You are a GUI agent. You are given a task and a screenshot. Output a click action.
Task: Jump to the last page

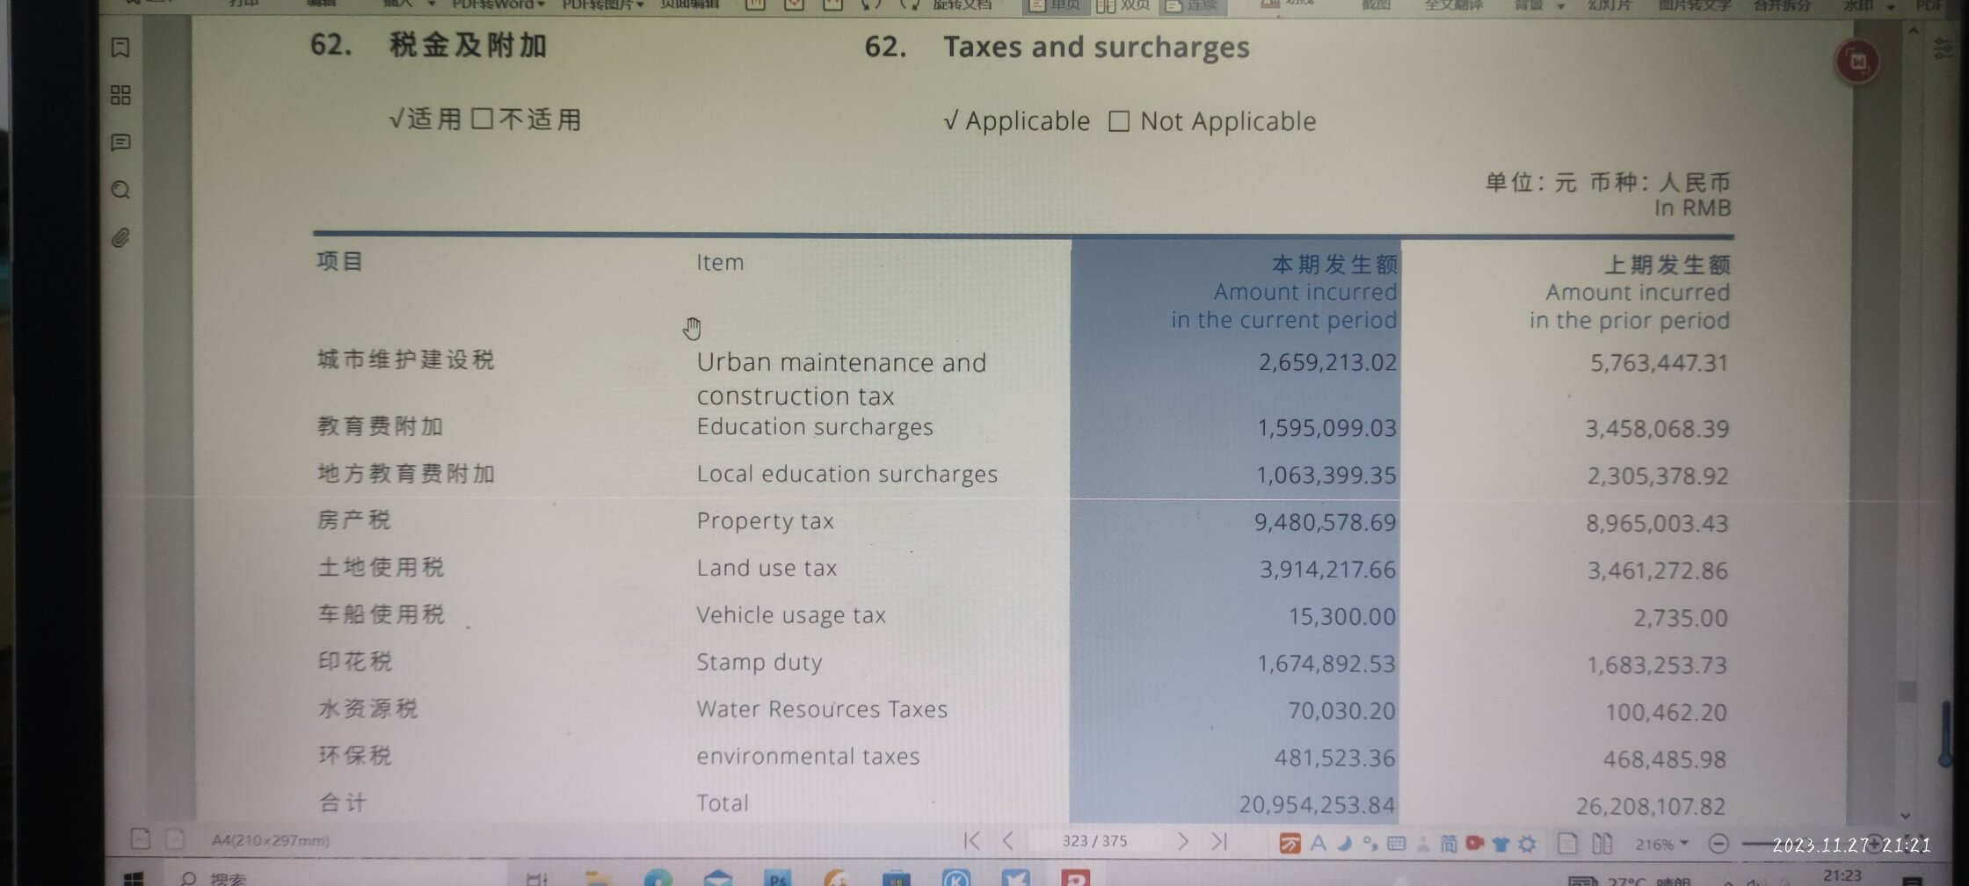[1219, 841]
